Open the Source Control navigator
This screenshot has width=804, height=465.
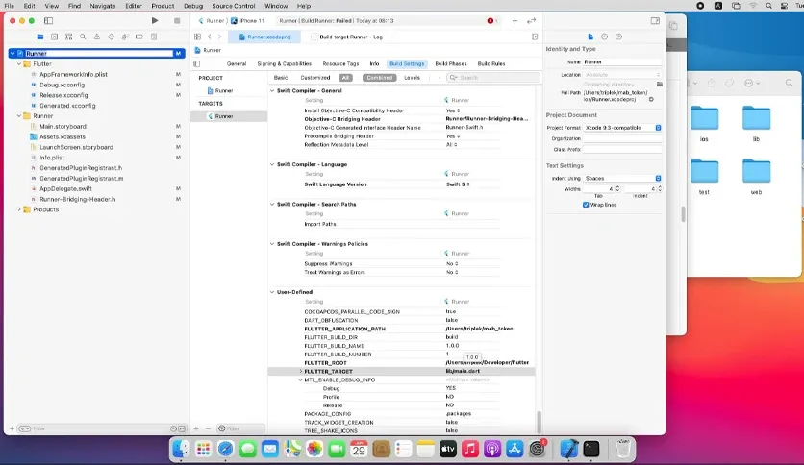55,37
